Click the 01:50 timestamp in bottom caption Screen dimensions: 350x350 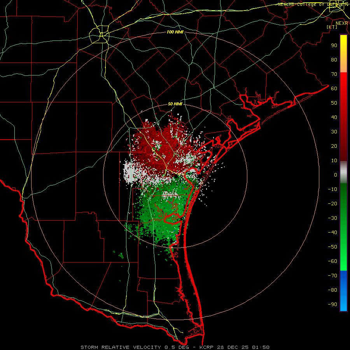[261, 347]
